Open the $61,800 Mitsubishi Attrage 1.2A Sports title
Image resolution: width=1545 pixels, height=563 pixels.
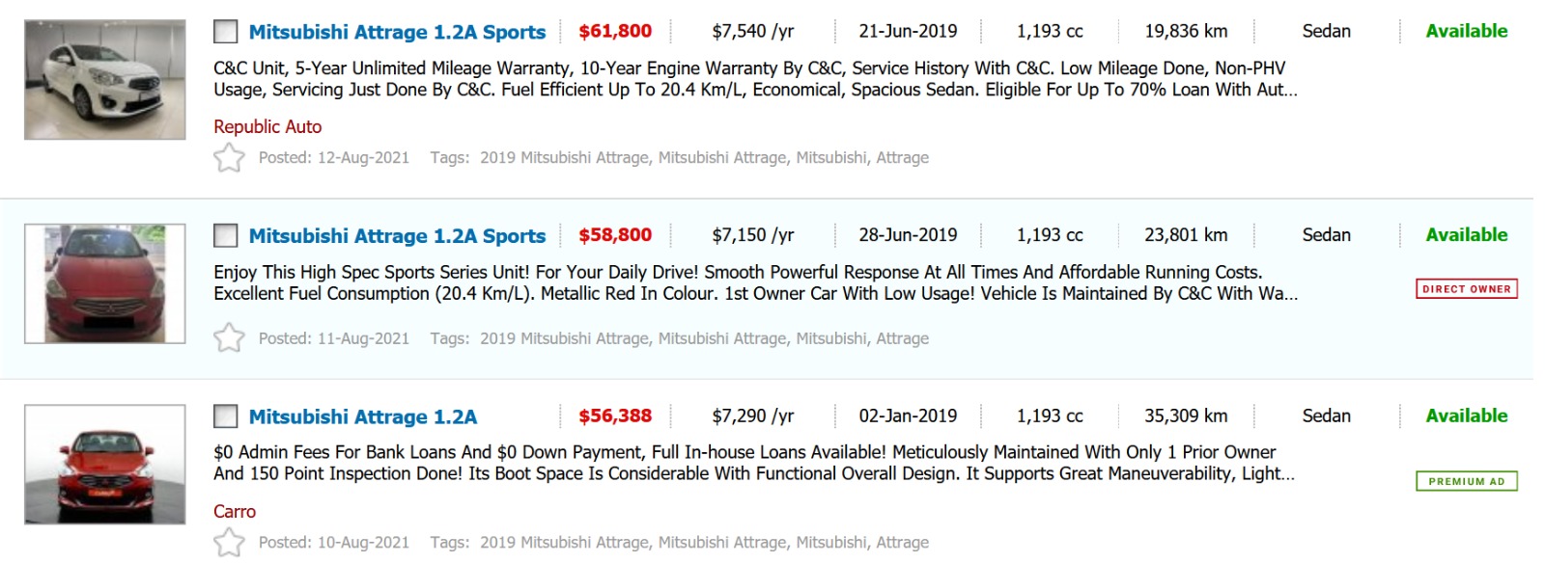coord(397,32)
